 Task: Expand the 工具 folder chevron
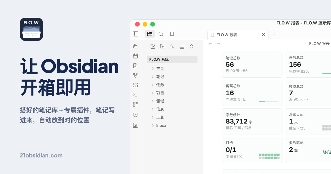tap(153, 117)
